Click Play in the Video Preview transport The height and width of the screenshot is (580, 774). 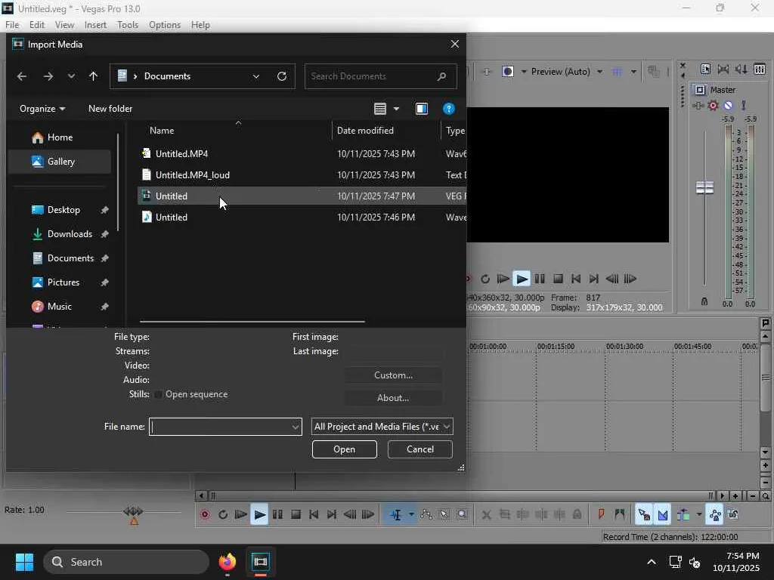click(522, 279)
